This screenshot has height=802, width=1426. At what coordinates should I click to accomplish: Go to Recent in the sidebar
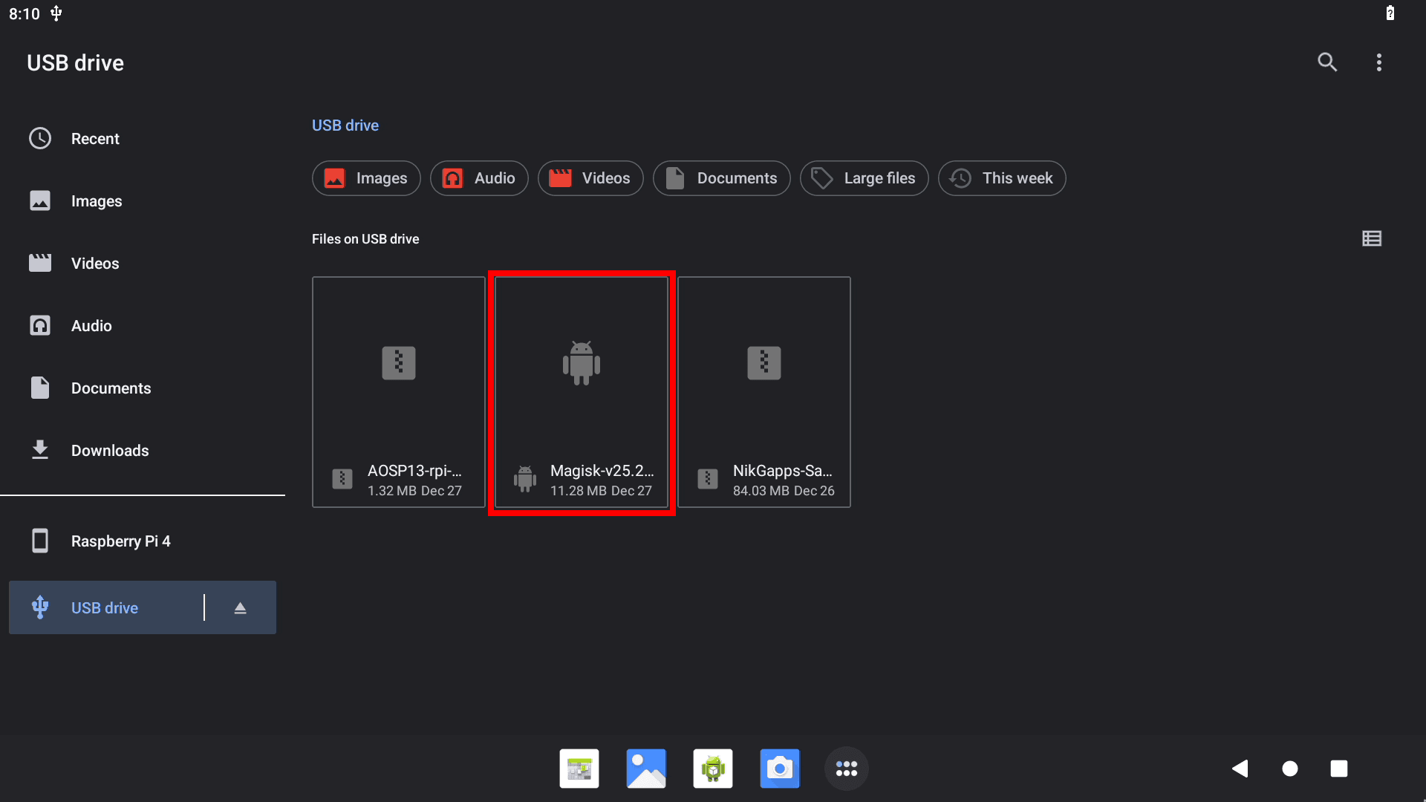tap(143, 139)
